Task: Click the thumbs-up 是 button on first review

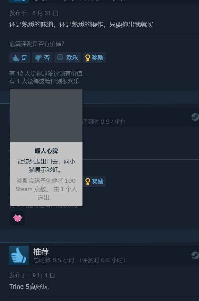Action: [x=20, y=58]
